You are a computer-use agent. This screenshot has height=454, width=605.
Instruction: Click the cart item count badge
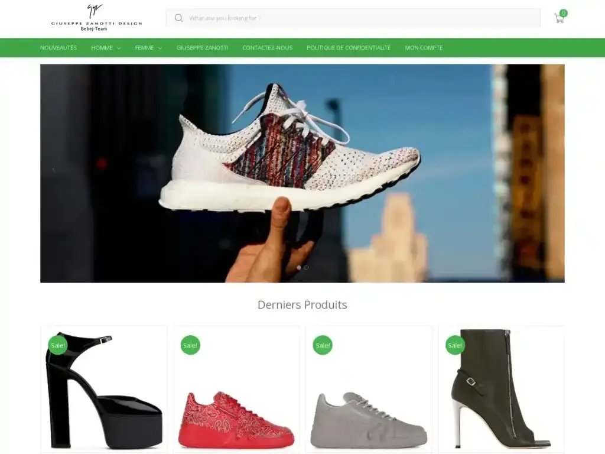[564, 13]
